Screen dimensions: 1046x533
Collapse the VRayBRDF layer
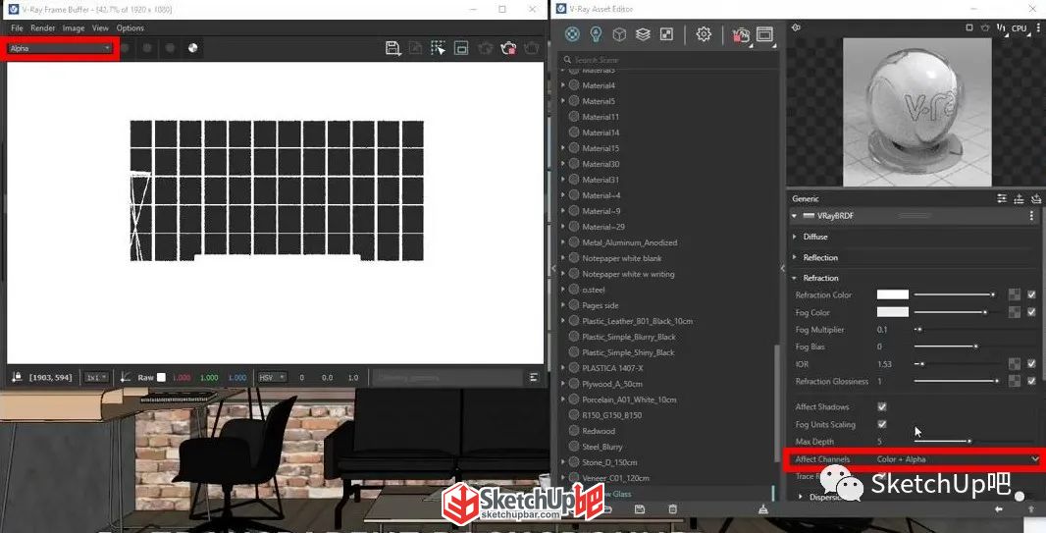(794, 216)
